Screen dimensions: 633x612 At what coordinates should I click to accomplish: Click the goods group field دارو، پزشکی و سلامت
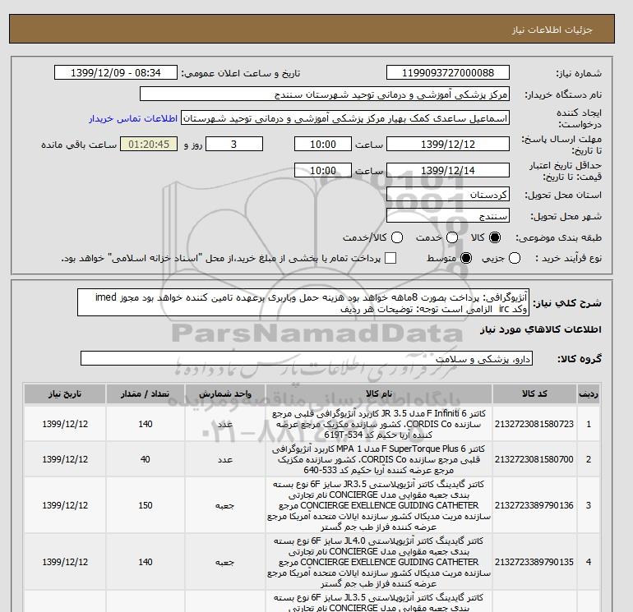307,358
